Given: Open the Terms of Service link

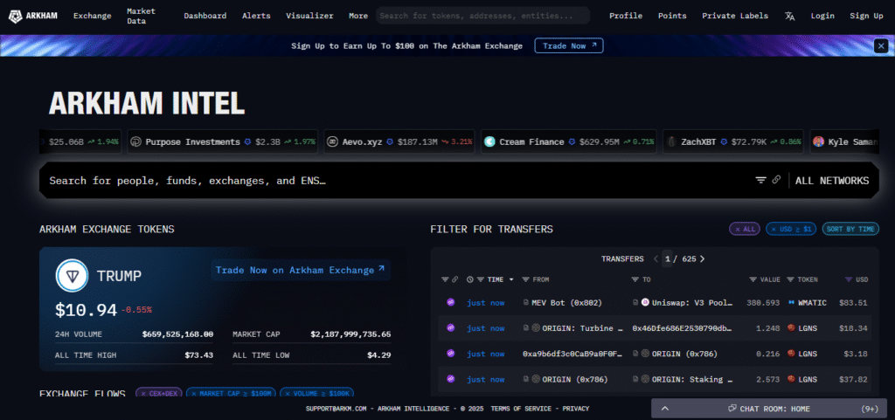Looking at the screenshot, I should point(521,409).
